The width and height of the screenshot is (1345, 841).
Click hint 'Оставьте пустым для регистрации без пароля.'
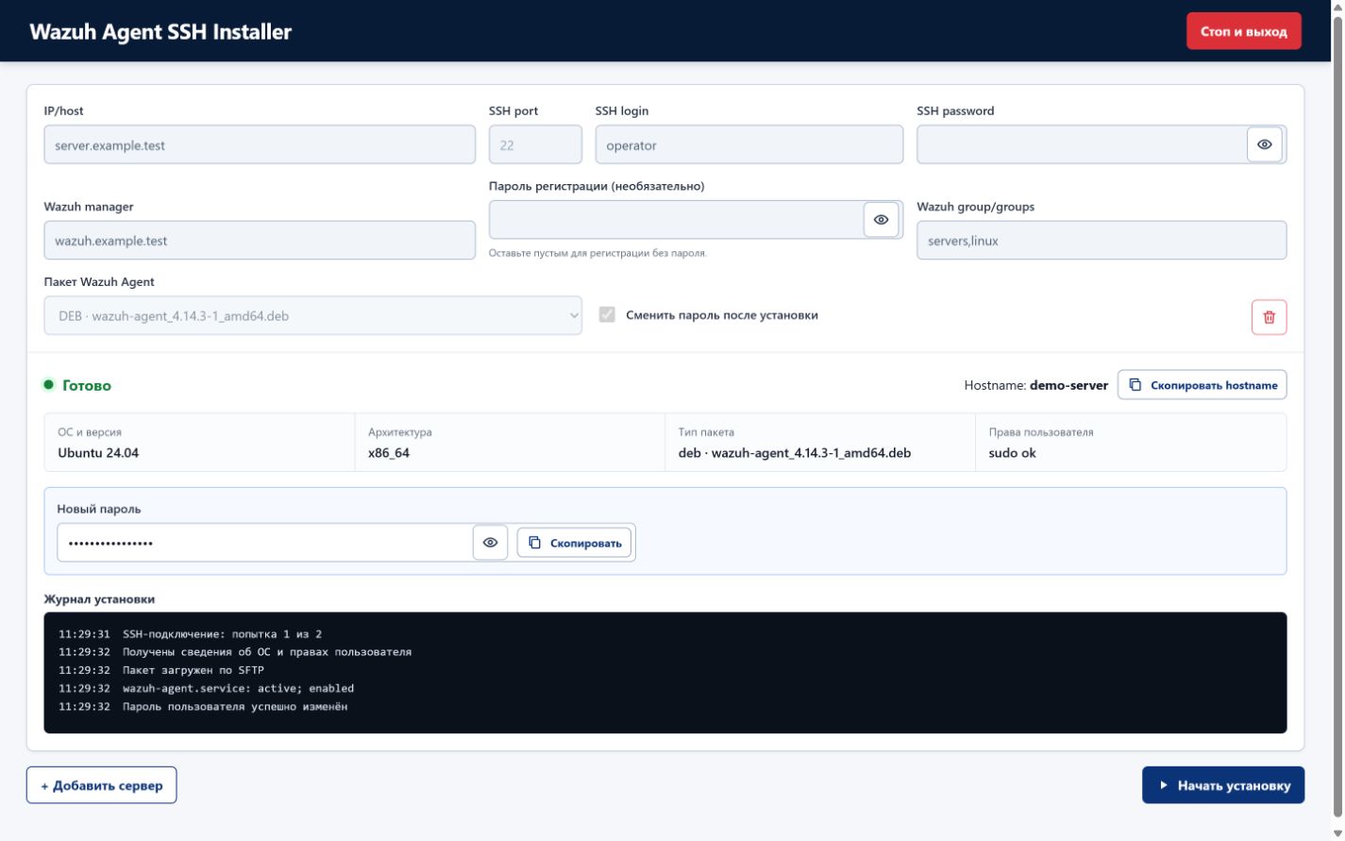[x=597, y=253]
